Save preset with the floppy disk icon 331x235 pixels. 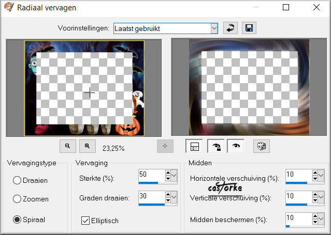pyautogui.click(x=249, y=28)
